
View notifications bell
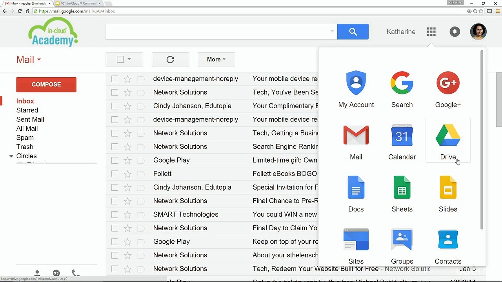(455, 32)
